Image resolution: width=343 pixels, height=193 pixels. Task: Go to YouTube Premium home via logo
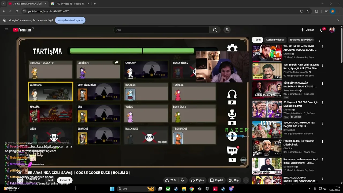coord(22,30)
